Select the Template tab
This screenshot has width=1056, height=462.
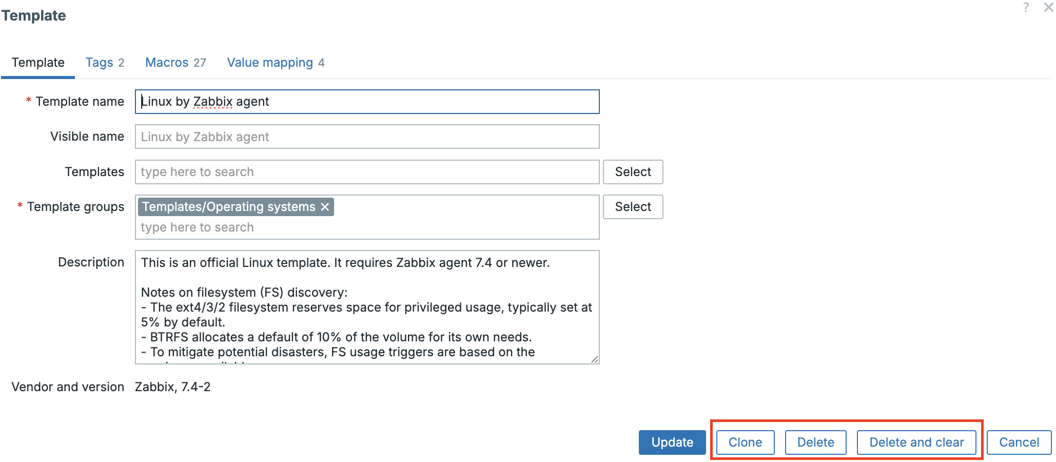click(37, 62)
